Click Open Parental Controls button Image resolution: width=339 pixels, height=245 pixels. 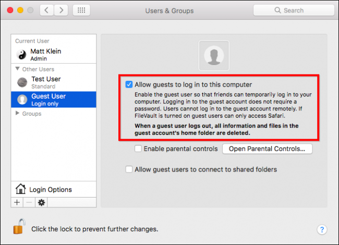pos(267,149)
